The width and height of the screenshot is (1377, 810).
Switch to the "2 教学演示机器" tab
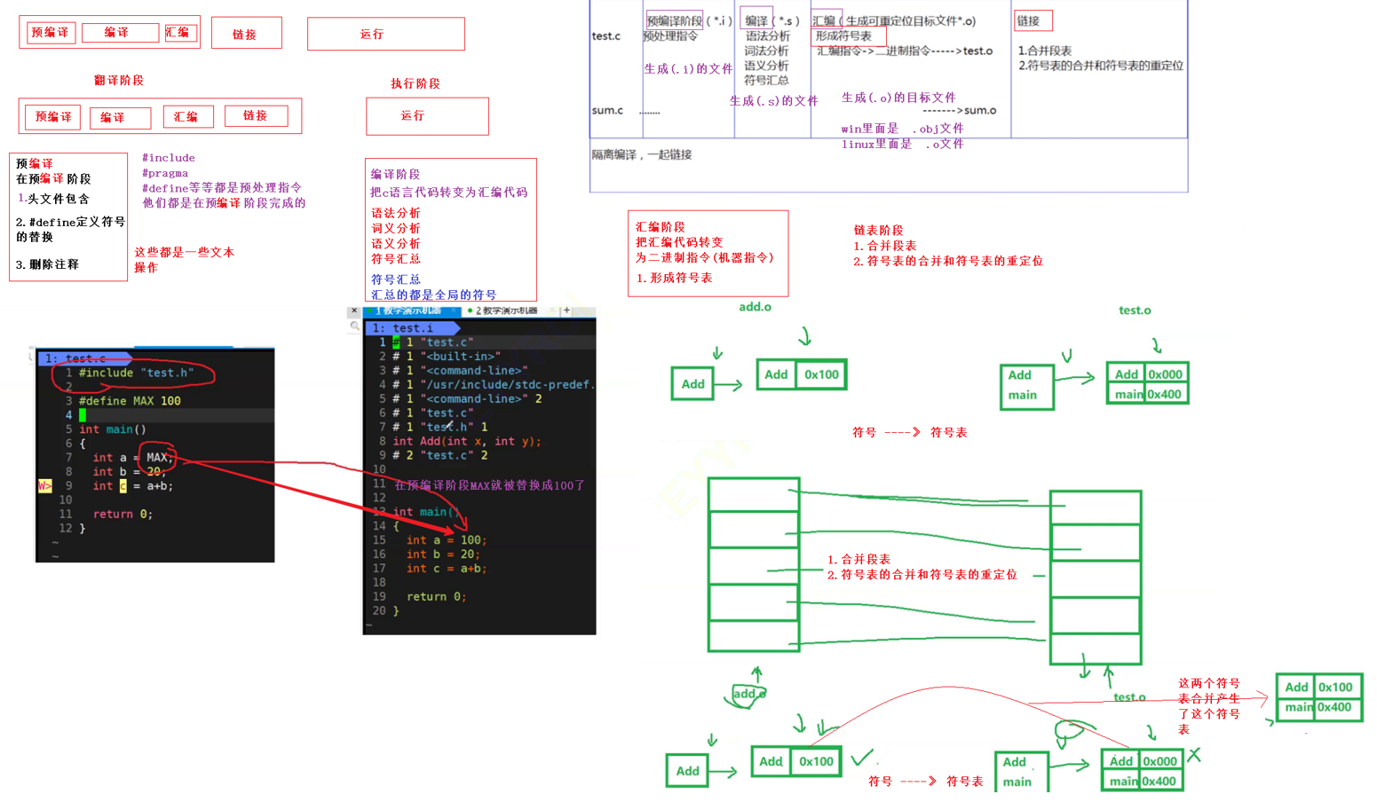point(506,311)
